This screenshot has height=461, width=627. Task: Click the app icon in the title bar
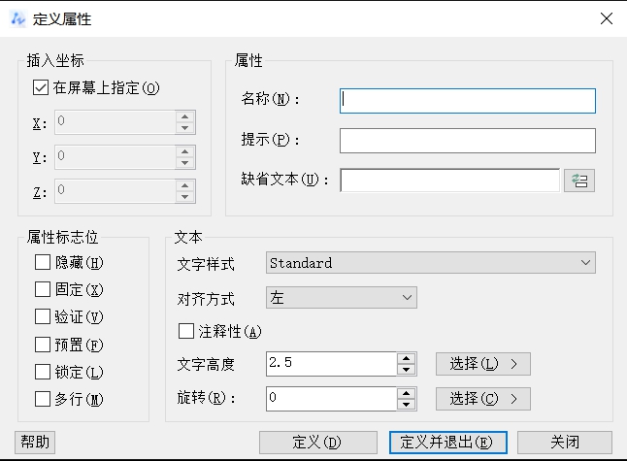click(x=17, y=18)
